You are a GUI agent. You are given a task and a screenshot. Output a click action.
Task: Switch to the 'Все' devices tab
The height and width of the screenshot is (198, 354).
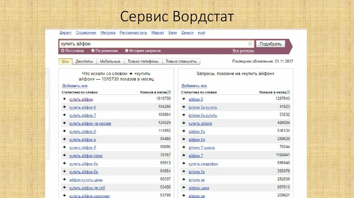point(65,61)
